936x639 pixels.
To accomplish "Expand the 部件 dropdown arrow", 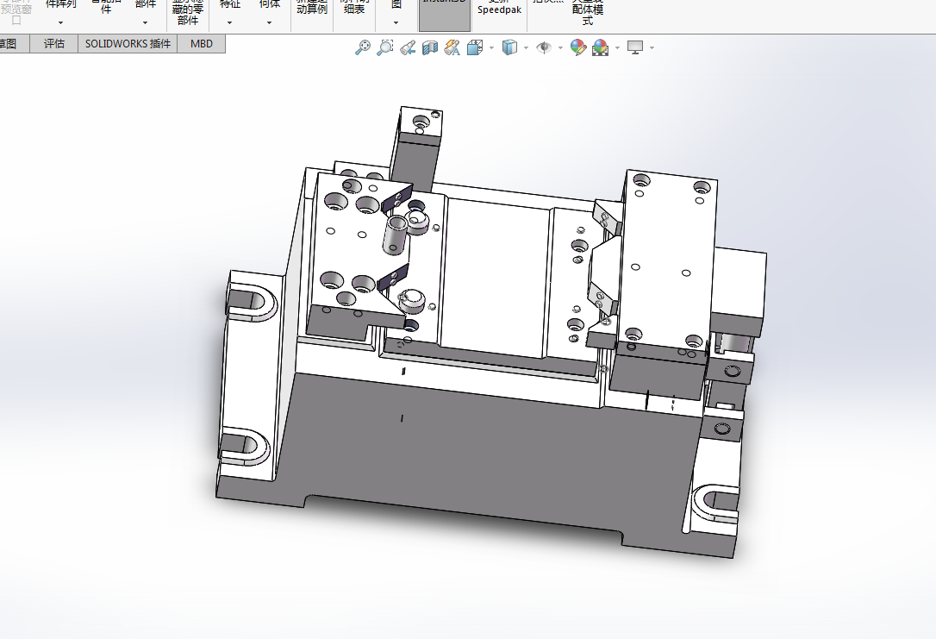I will 145,22.
